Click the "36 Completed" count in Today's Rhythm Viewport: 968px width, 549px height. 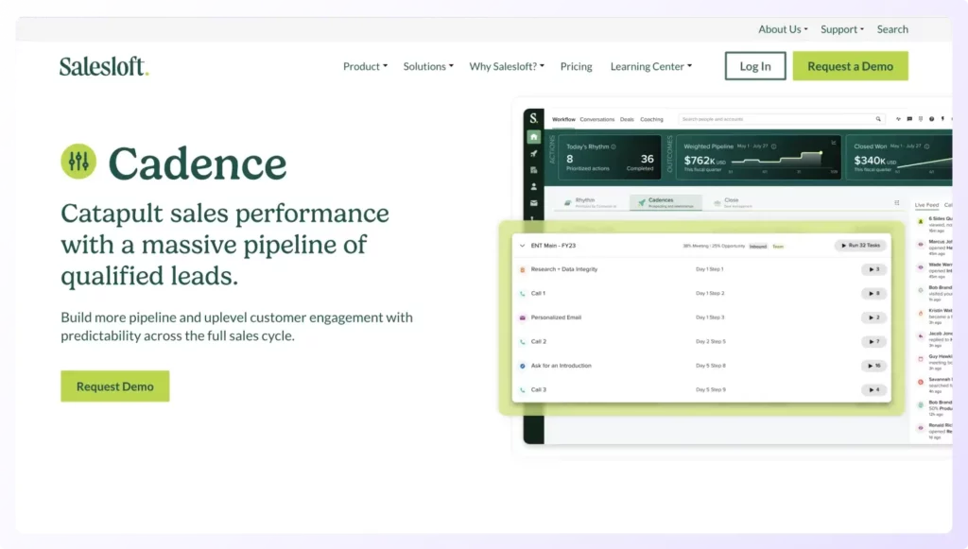click(641, 163)
